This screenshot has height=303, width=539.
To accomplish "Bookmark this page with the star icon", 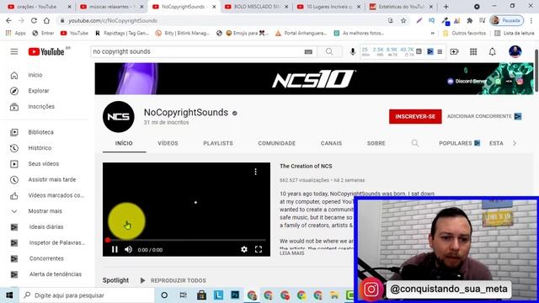I will (403, 20).
